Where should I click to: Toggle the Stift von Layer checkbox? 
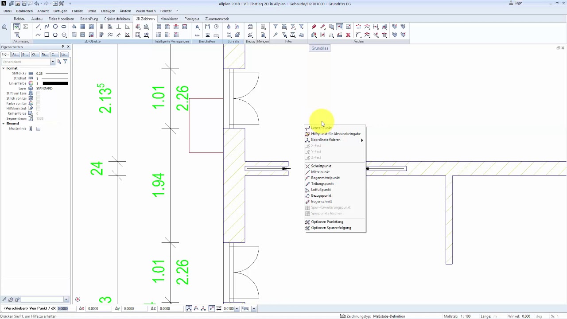38,93
